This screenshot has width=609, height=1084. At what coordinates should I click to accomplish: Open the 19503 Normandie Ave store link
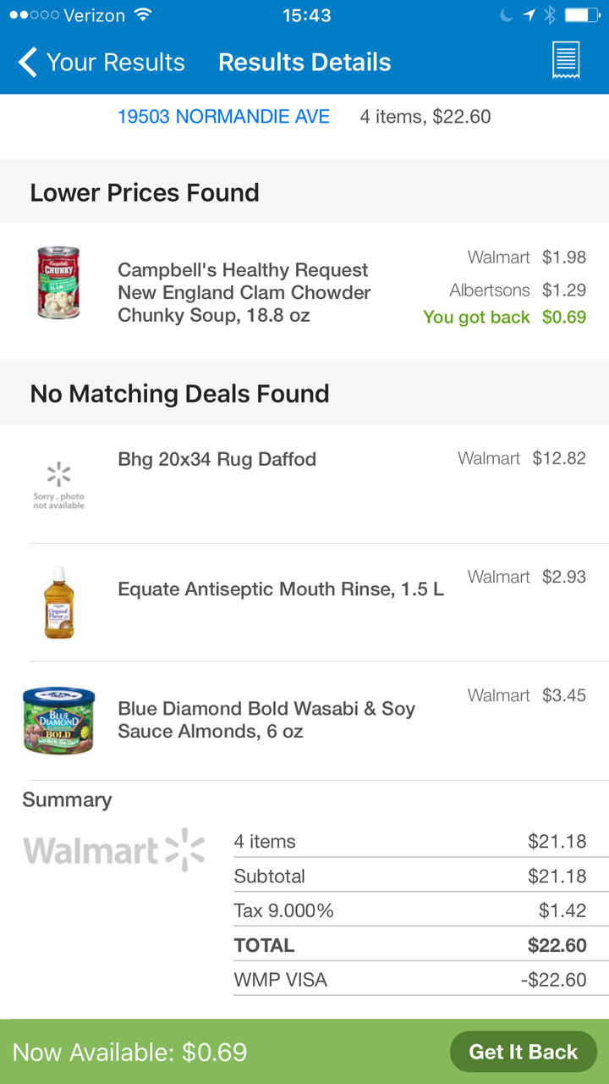223,117
